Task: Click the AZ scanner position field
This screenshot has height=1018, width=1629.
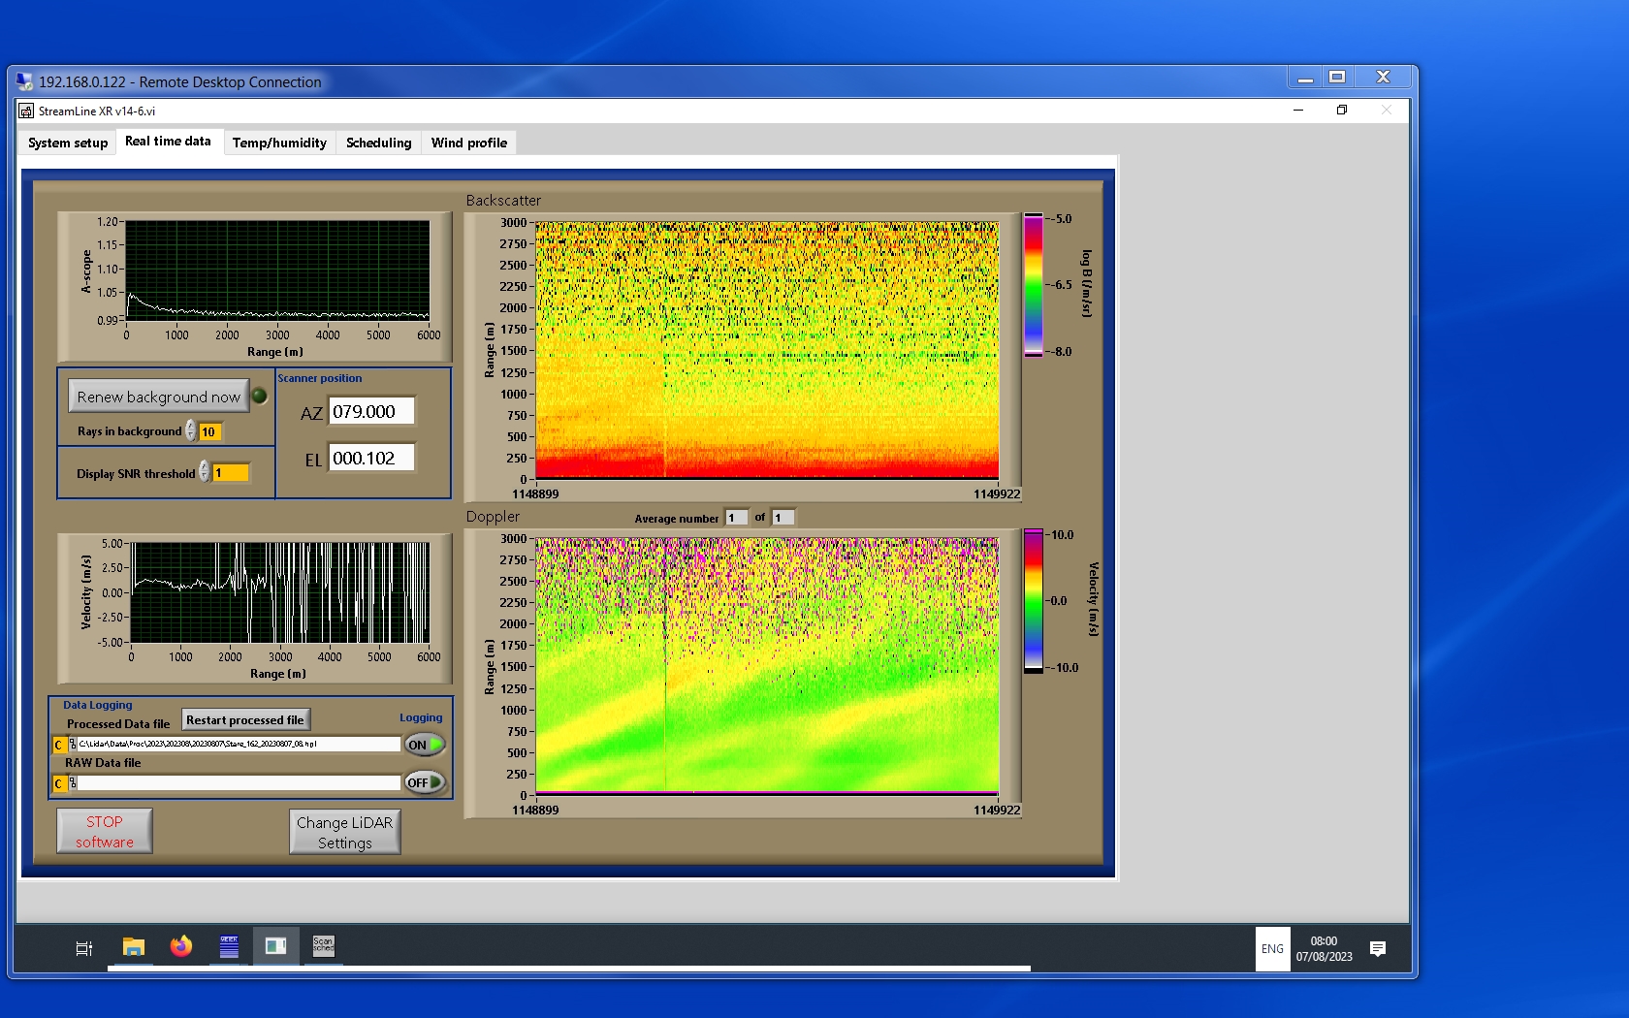Action: (371, 411)
